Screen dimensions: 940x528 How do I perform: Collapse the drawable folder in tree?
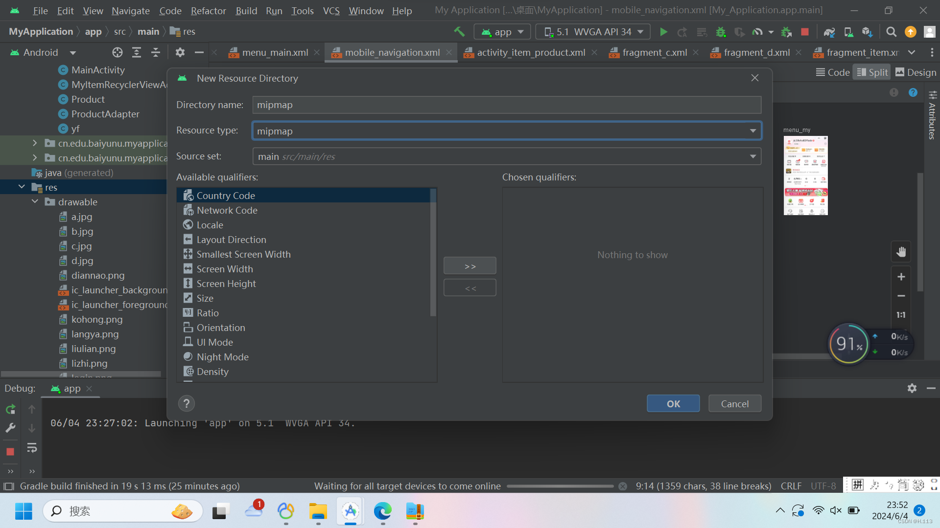point(35,202)
